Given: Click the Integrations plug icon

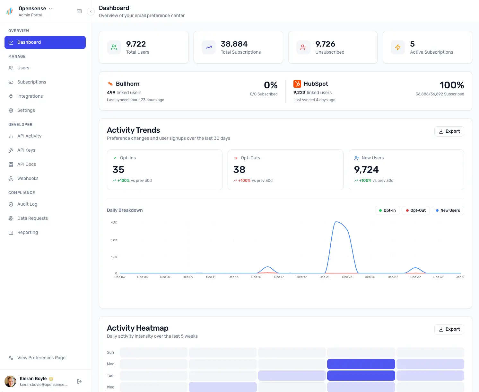Looking at the screenshot, I should click(x=11, y=96).
